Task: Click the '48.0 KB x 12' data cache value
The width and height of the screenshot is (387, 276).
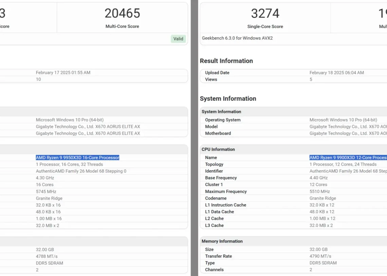Action: [322, 212]
